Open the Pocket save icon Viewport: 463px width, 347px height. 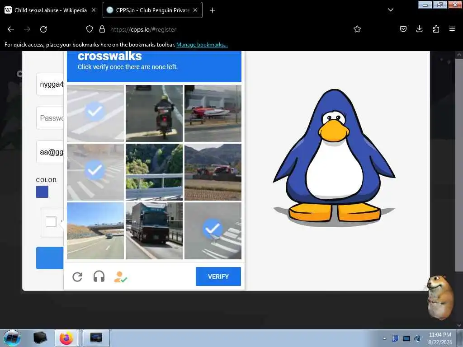pos(403,29)
